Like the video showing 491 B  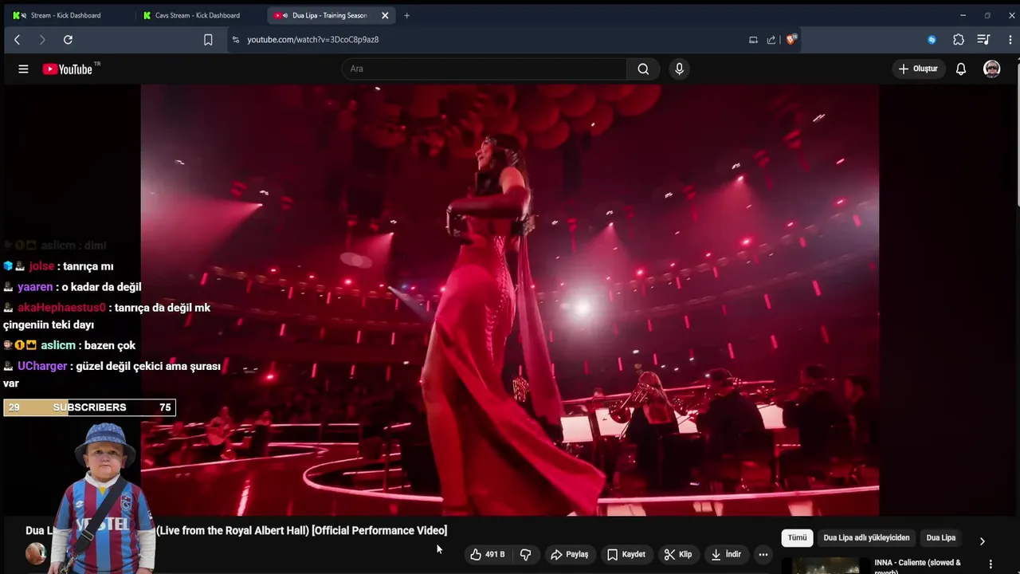tap(487, 554)
